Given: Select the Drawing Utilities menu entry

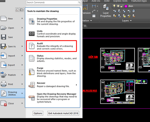Looking at the screenshot, I should [x=12, y=93].
